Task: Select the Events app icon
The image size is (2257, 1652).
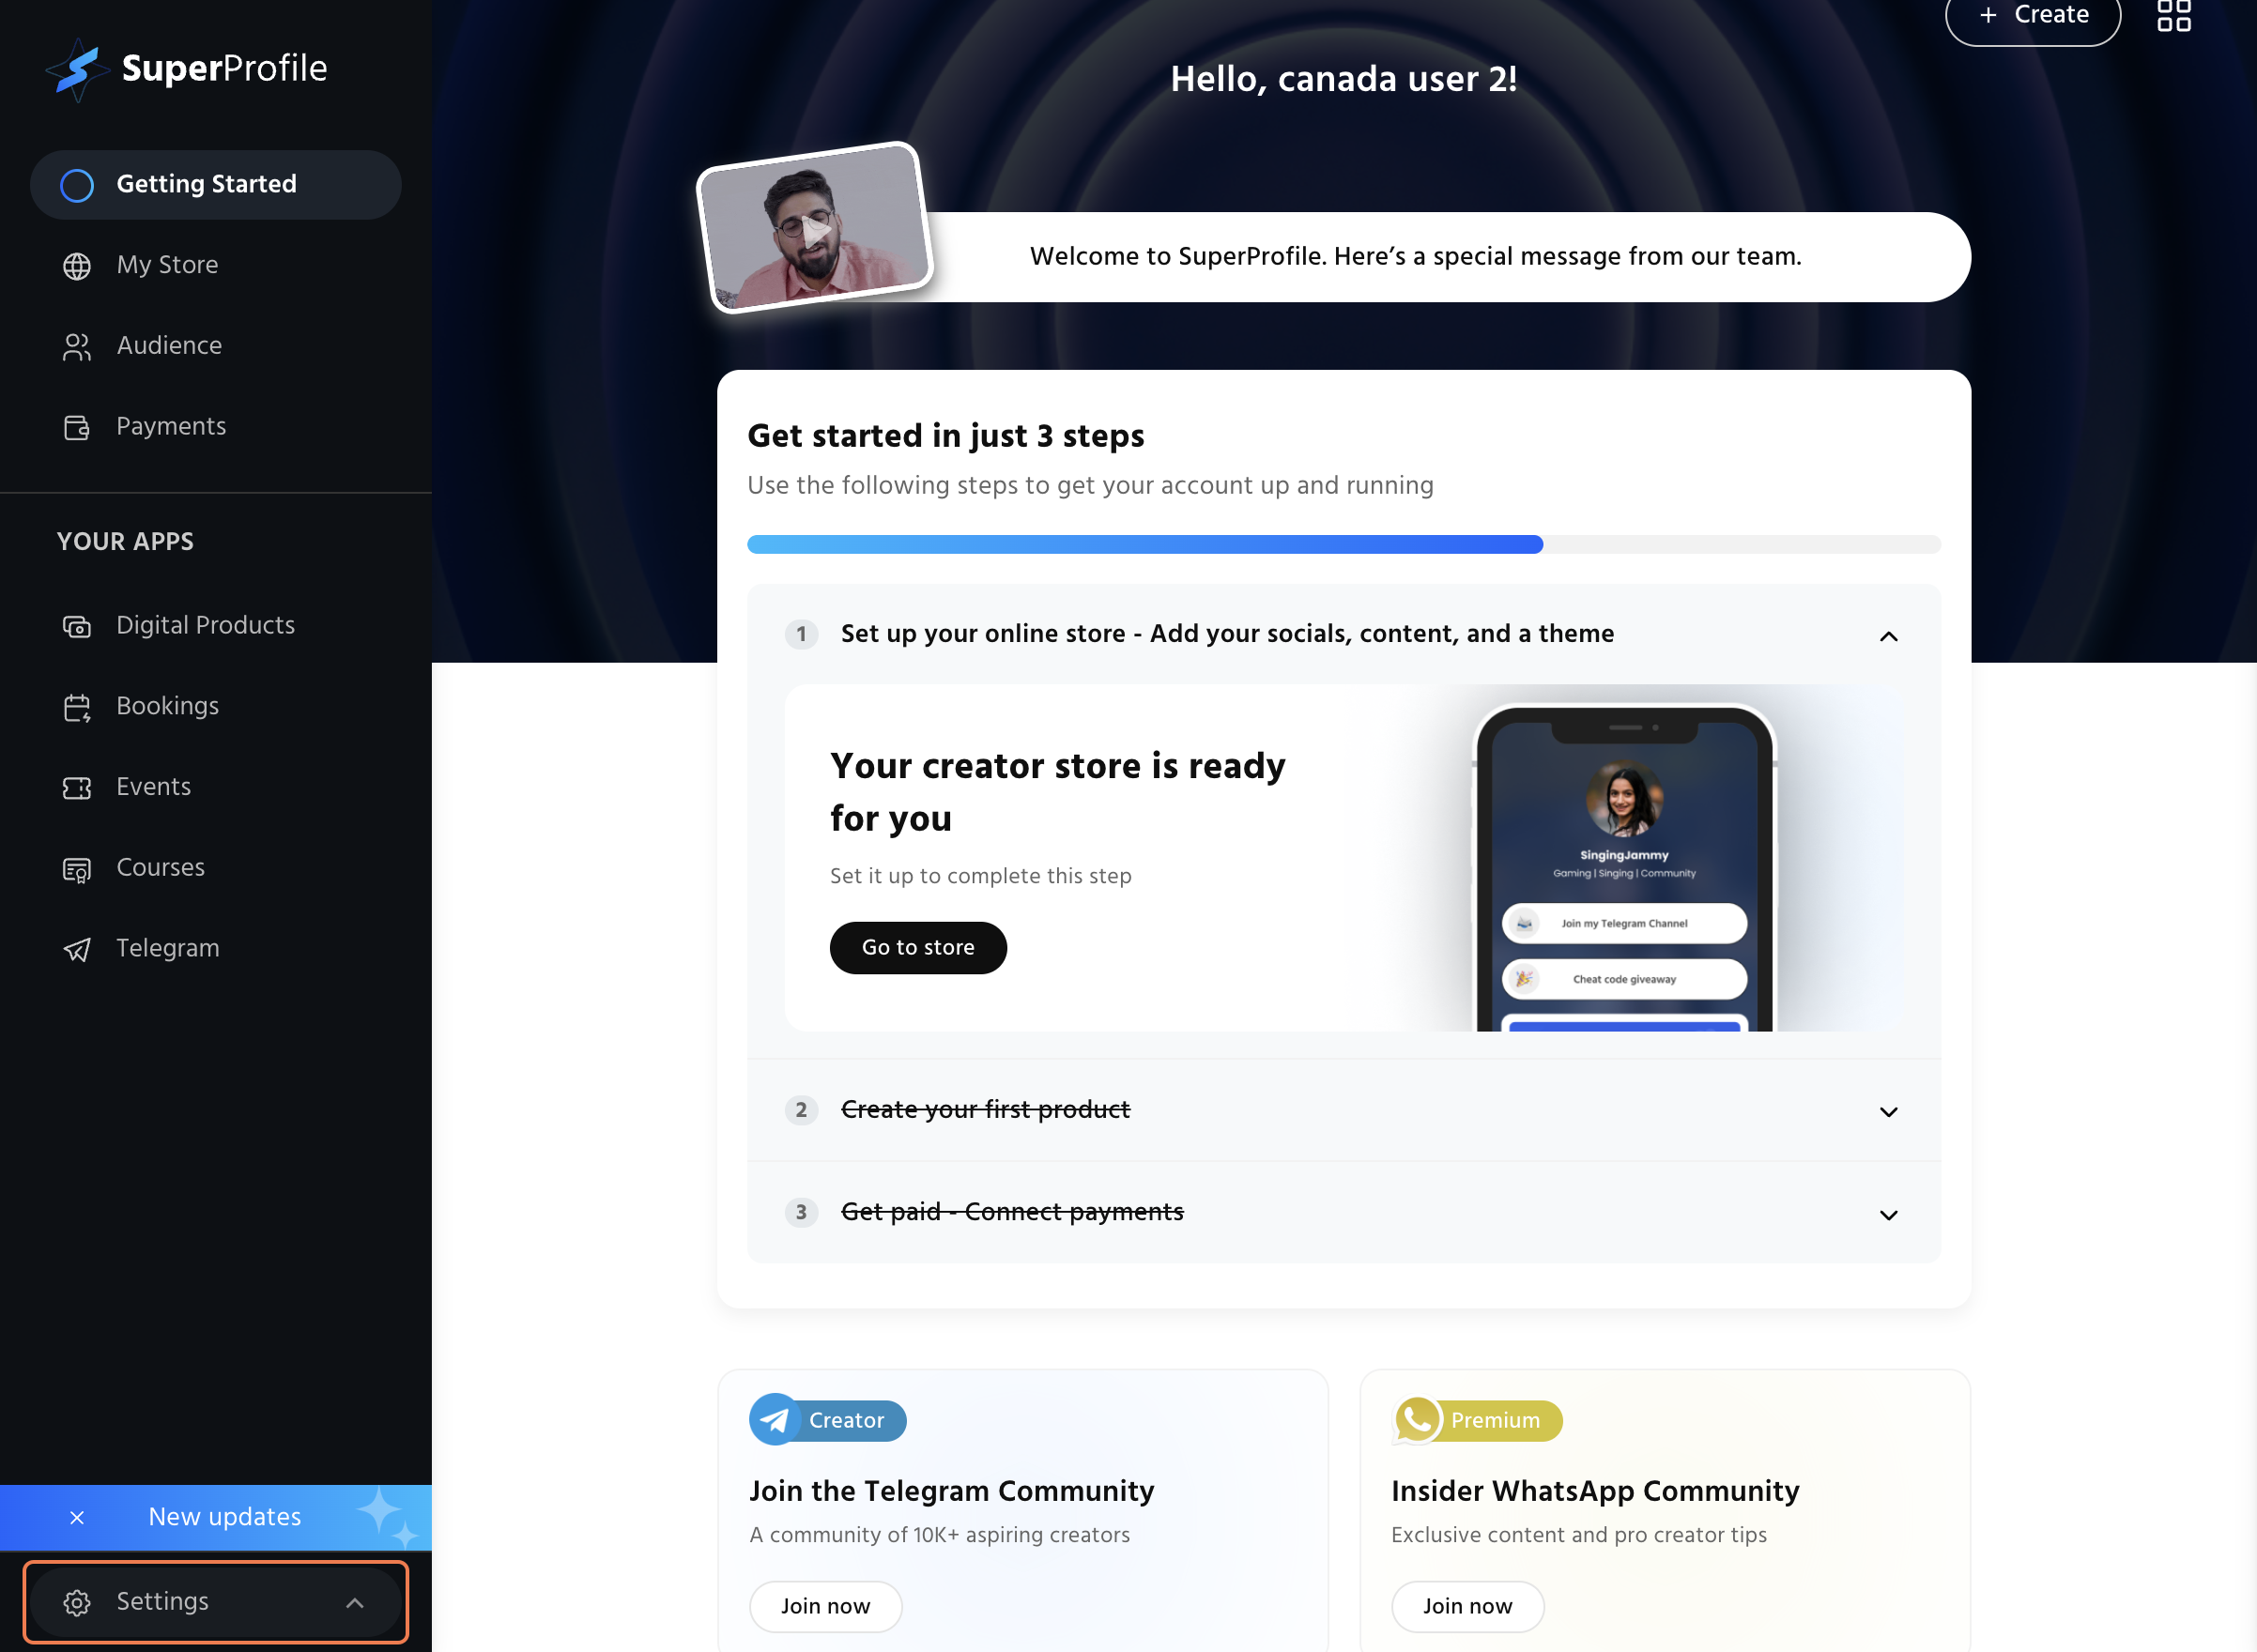Action: (x=77, y=787)
